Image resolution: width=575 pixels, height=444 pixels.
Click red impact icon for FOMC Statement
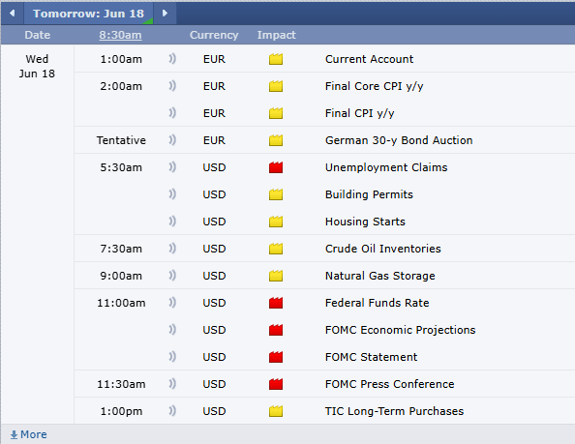276,357
